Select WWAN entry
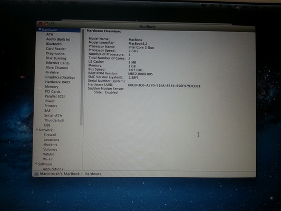Viewport: 281px width, 211px height. tap(49, 154)
